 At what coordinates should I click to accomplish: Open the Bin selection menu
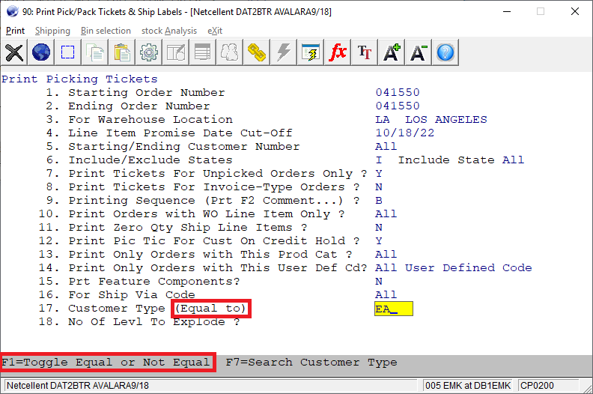106,31
